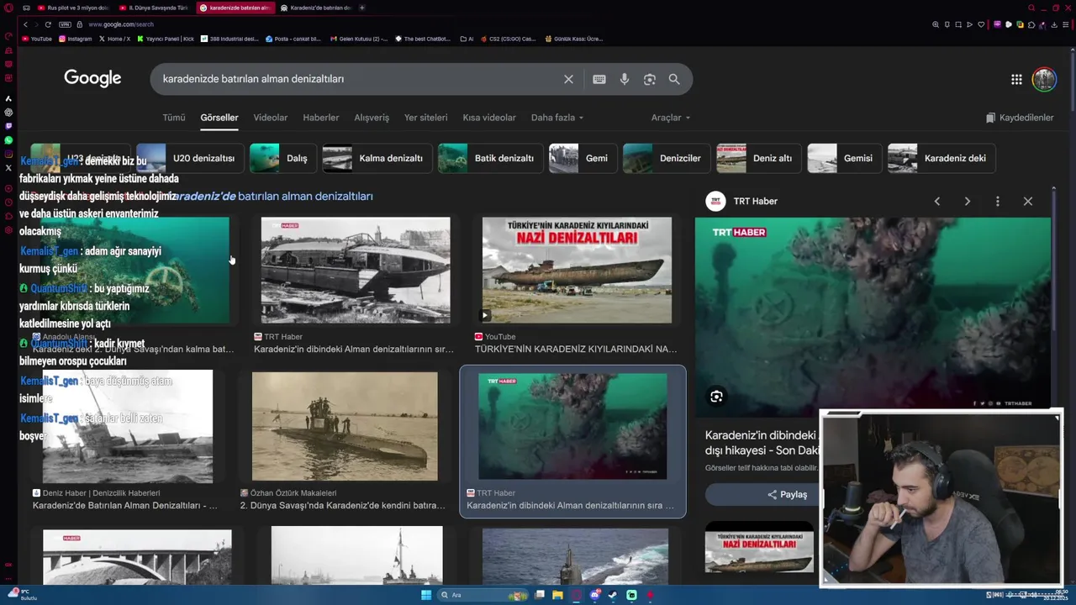
Task: Filter by the Batık denizaltı chip
Action: pos(491,158)
